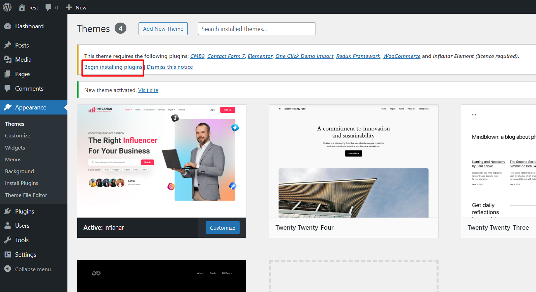536x292 pixels.
Task: Click the Tools wrench icon
Action: click(7, 240)
